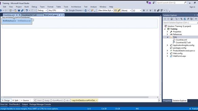Viewport: 198px width, 111px height.
Task: Select the <form#form1> tag breadcrumb
Action: (58, 101)
